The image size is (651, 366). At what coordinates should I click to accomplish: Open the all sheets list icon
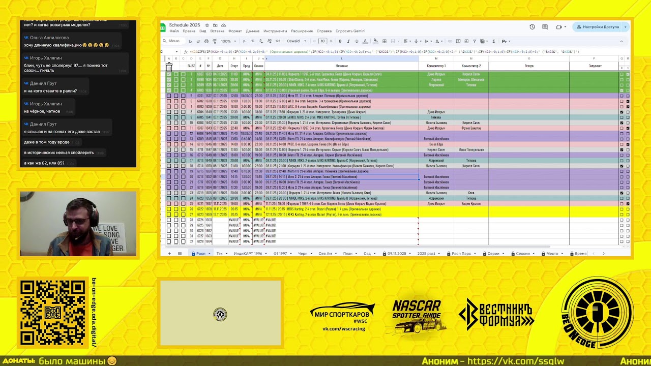(180, 253)
